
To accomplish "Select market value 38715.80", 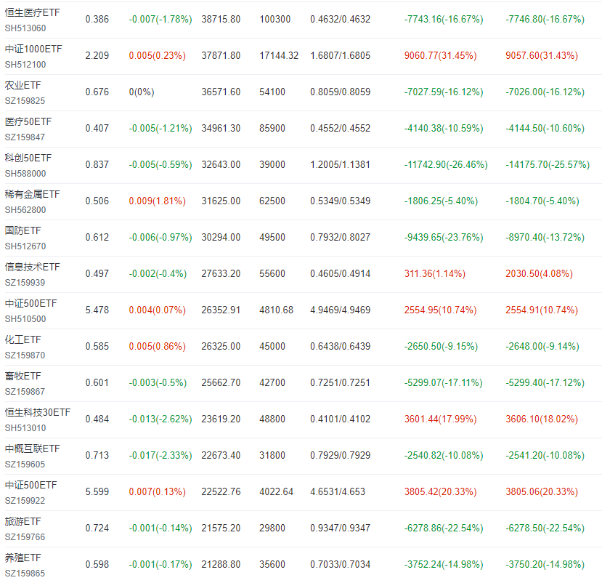I will [221, 19].
